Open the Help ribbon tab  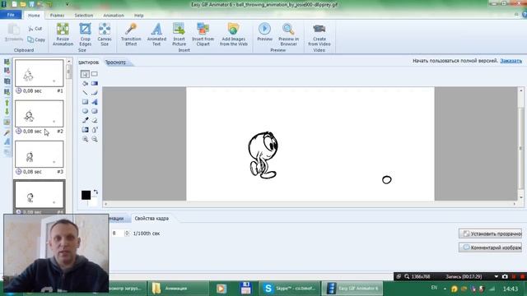coord(139,16)
